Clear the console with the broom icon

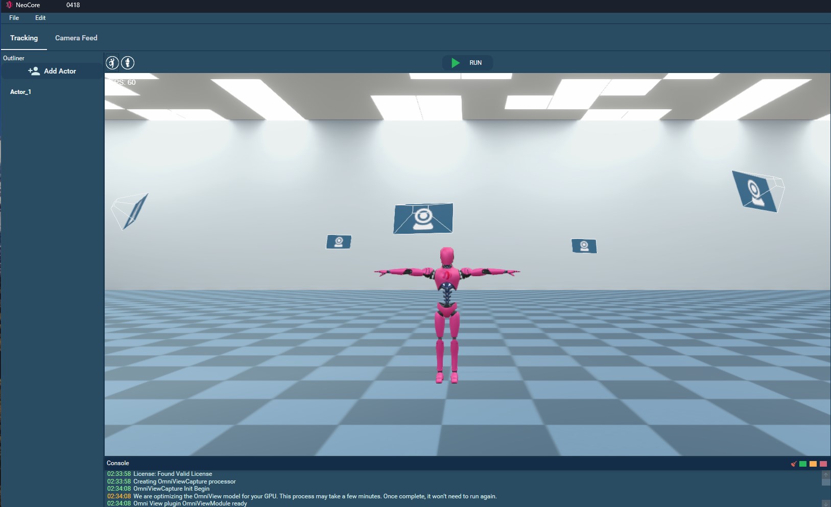click(x=793, y=464)
